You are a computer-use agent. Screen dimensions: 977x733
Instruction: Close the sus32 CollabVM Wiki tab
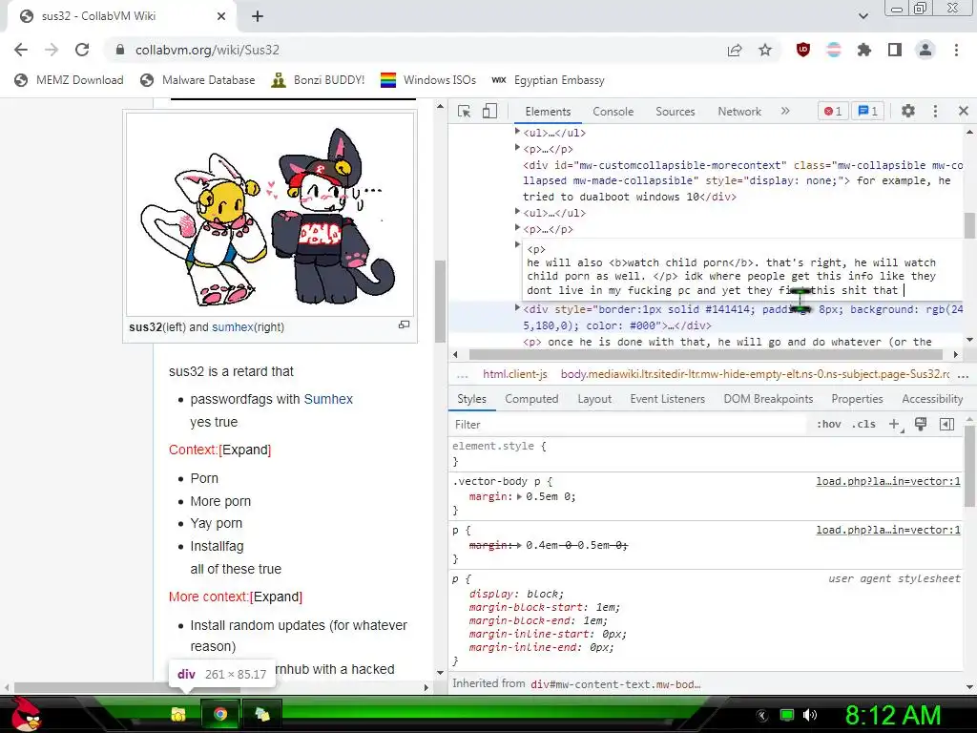pyautogui.click(x=221, y=16)
